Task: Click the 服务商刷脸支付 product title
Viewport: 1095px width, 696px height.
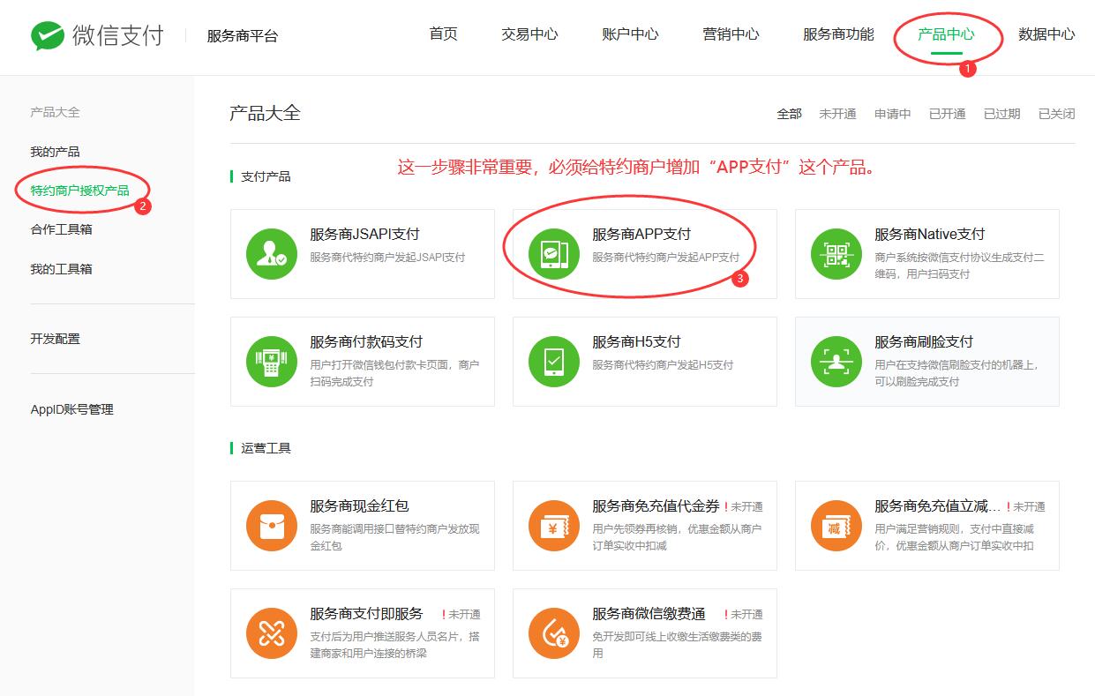Action: pyautogui.click(x=924, y=342)
